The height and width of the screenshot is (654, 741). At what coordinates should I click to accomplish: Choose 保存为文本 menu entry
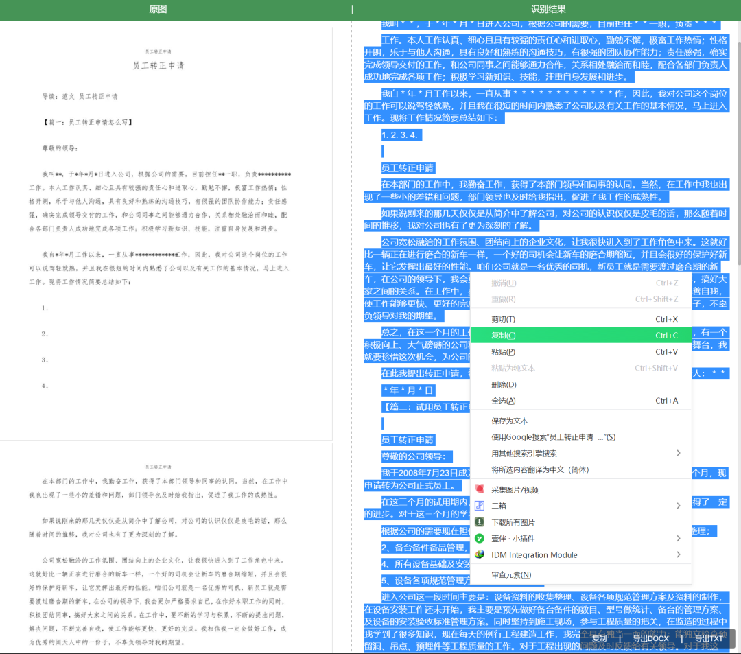pyautogui.click(x=581, y=421)
